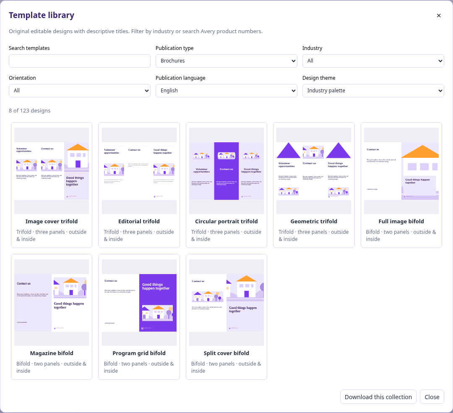453x413 pixels.
Task: Click the Circular portrait trifold title
Action: coord(226,221)
